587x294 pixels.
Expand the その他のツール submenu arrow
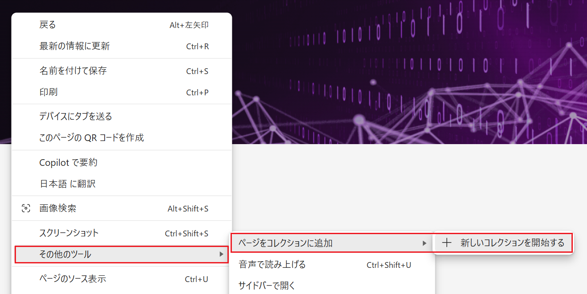click(x=221, y=254)
